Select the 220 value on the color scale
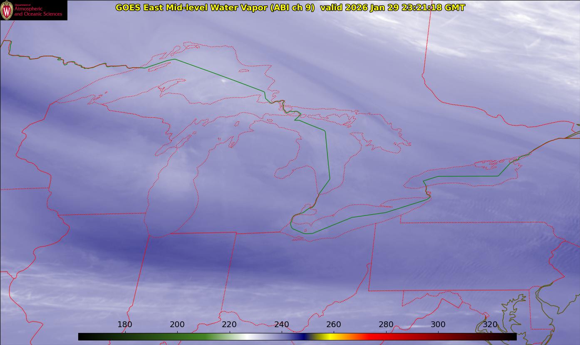580x345 pixels. (x=229, y=324)
